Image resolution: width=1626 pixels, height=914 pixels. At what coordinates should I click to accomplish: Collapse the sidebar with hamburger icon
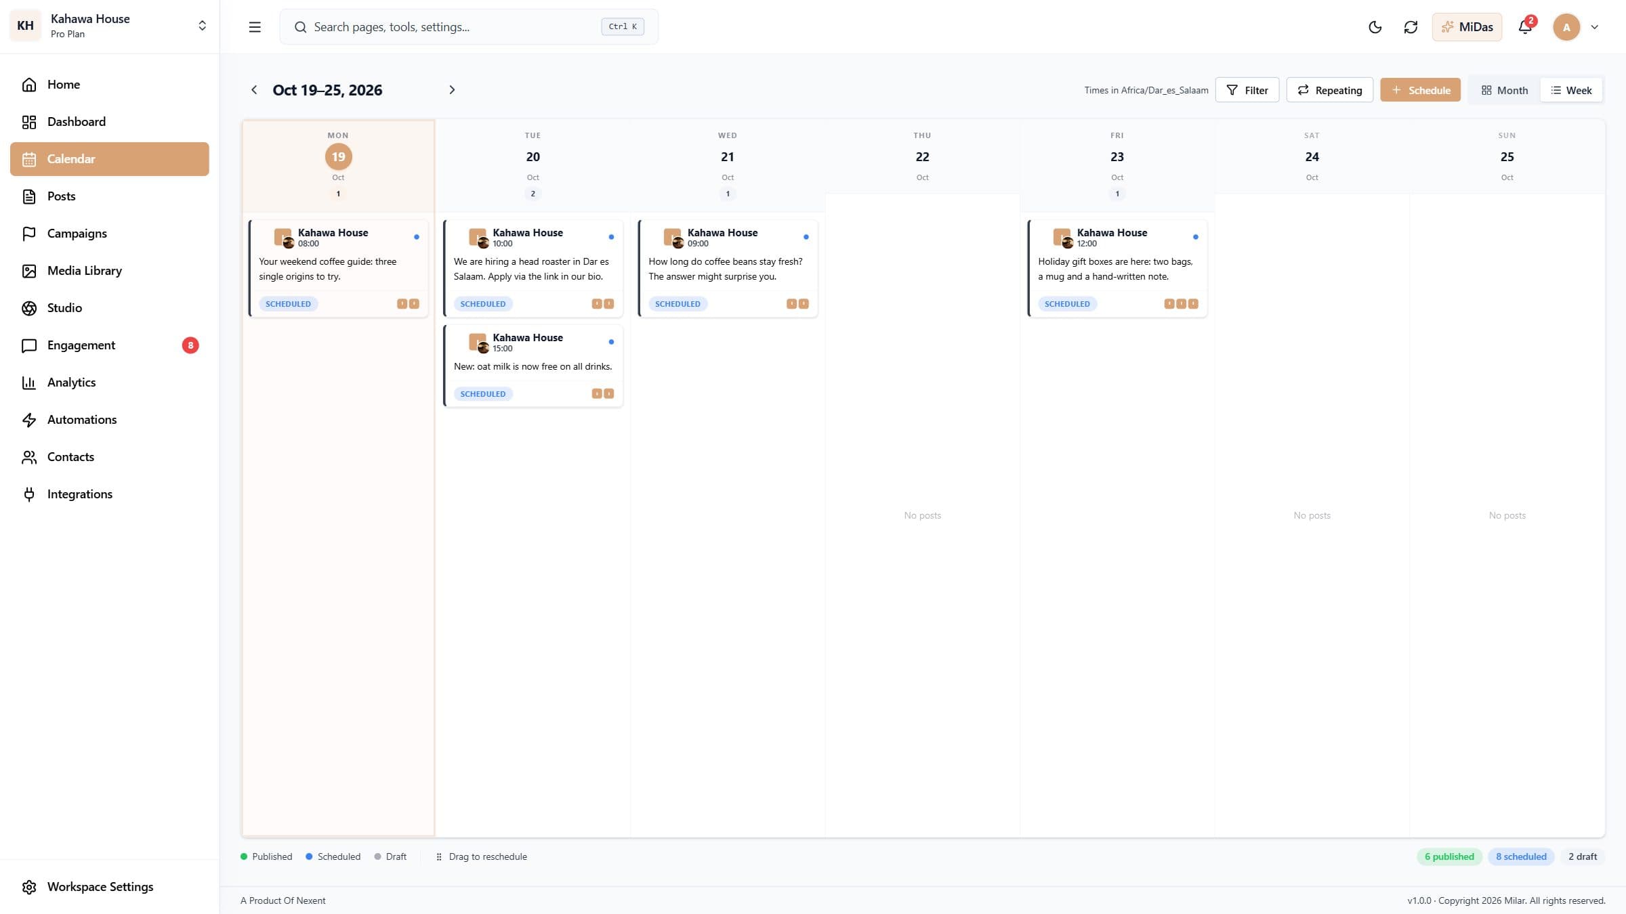tap(255, 27)
